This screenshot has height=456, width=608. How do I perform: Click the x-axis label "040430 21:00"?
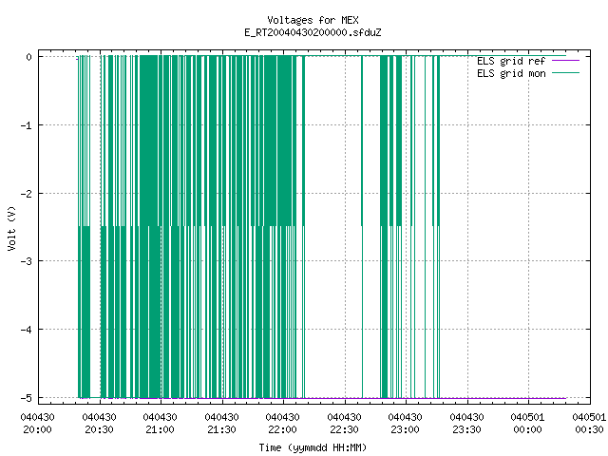(161, 424)
